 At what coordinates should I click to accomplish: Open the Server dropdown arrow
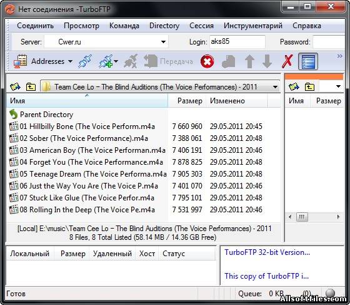pos(163,42)
